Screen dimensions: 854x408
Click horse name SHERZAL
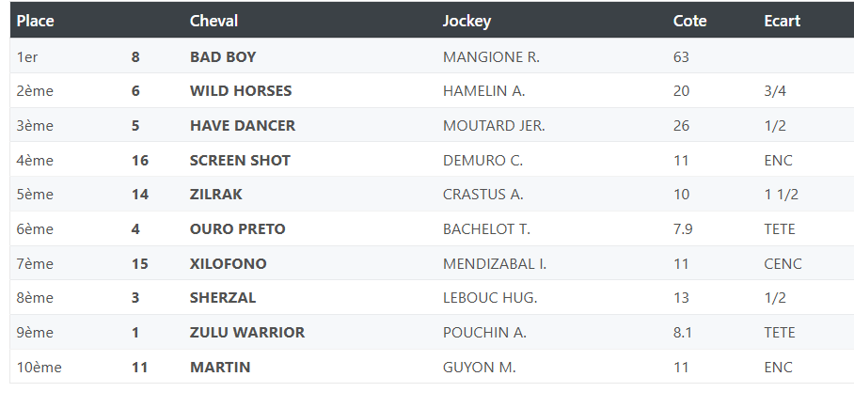point(223,298)
